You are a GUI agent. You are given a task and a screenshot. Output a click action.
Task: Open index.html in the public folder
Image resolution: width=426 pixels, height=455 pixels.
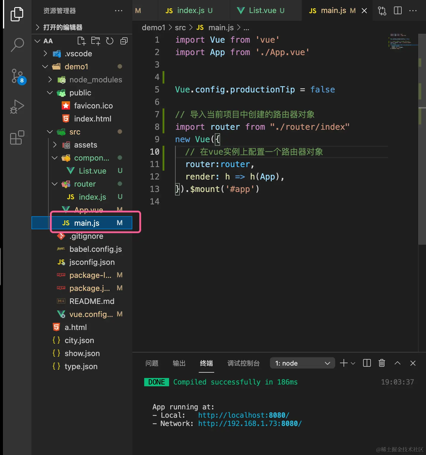click(x=82, y=119)
